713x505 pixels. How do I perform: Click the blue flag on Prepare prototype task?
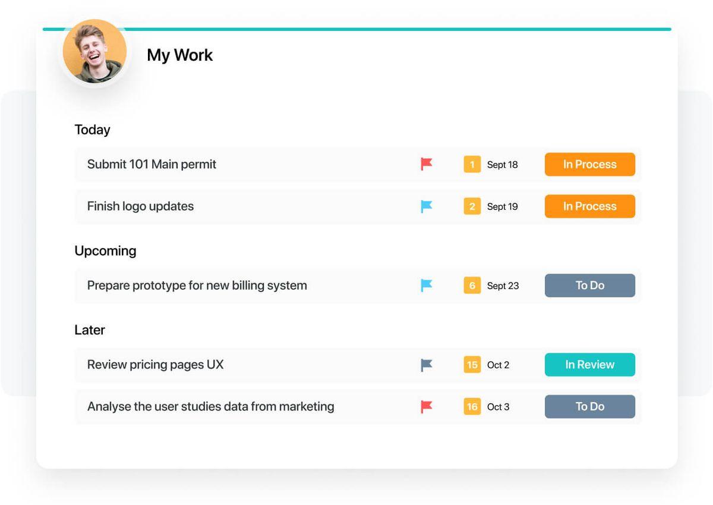(427, 286)
